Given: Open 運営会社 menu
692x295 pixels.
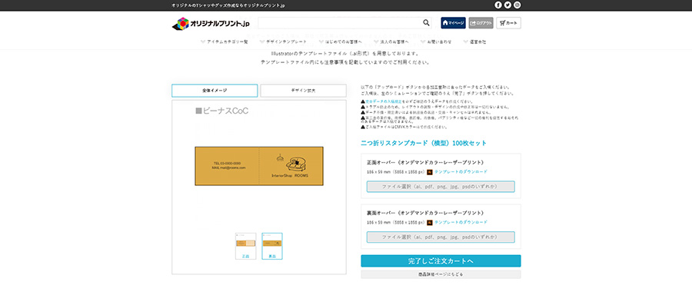Looking at the screenshot, I should (475, 42).
